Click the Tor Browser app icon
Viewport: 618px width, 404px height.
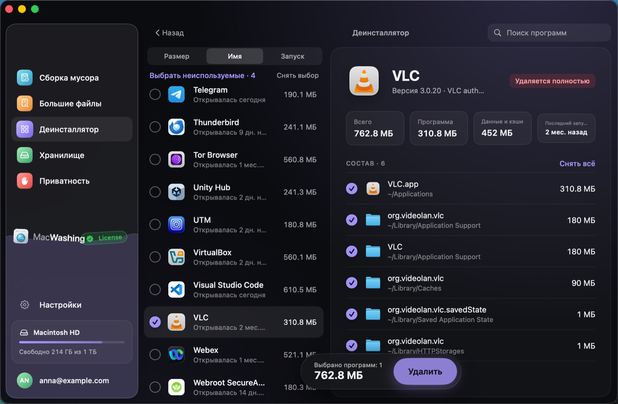[x=177, y=159]
